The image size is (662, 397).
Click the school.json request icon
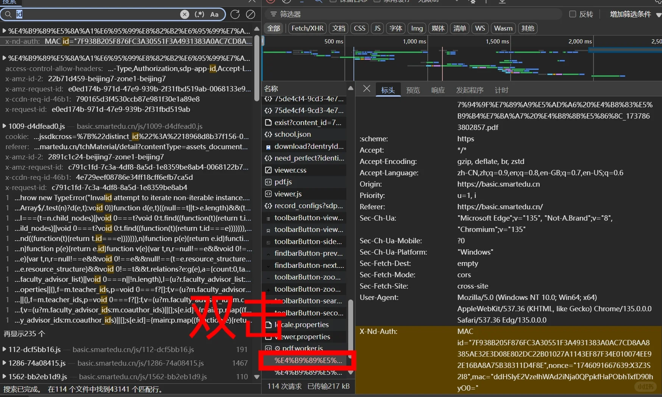(268, 134)
